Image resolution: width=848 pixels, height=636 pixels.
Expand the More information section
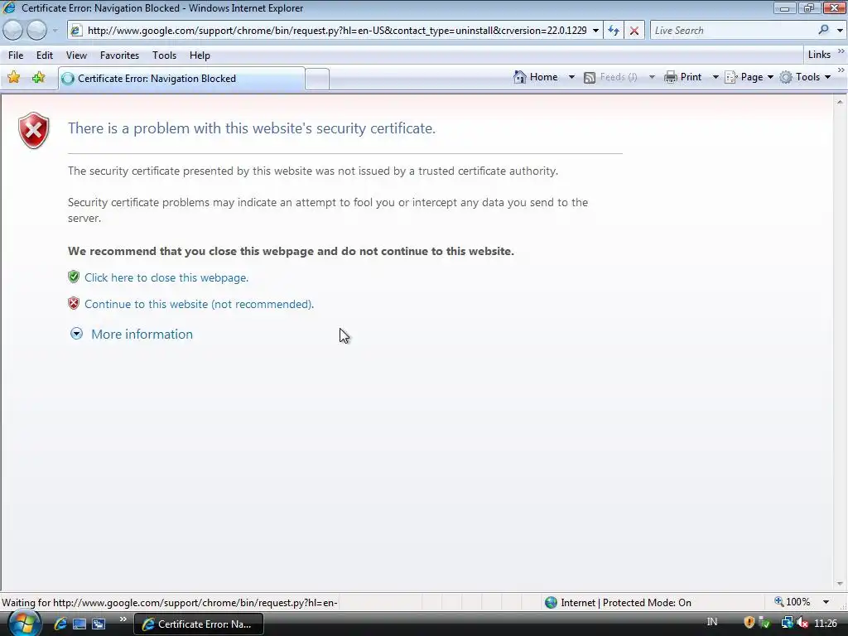click(x=132, y=334)
